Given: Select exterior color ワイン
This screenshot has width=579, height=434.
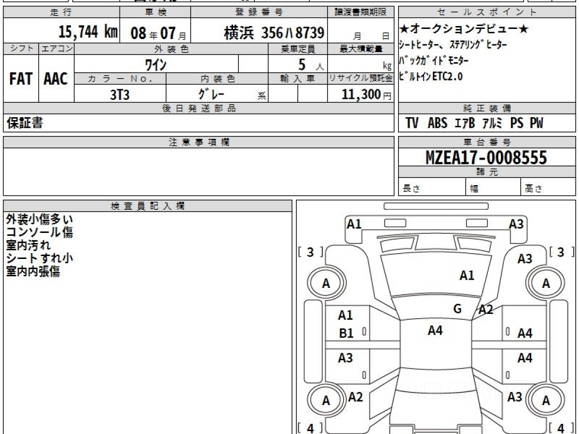Looking at the screenshot, I should 156,64.
